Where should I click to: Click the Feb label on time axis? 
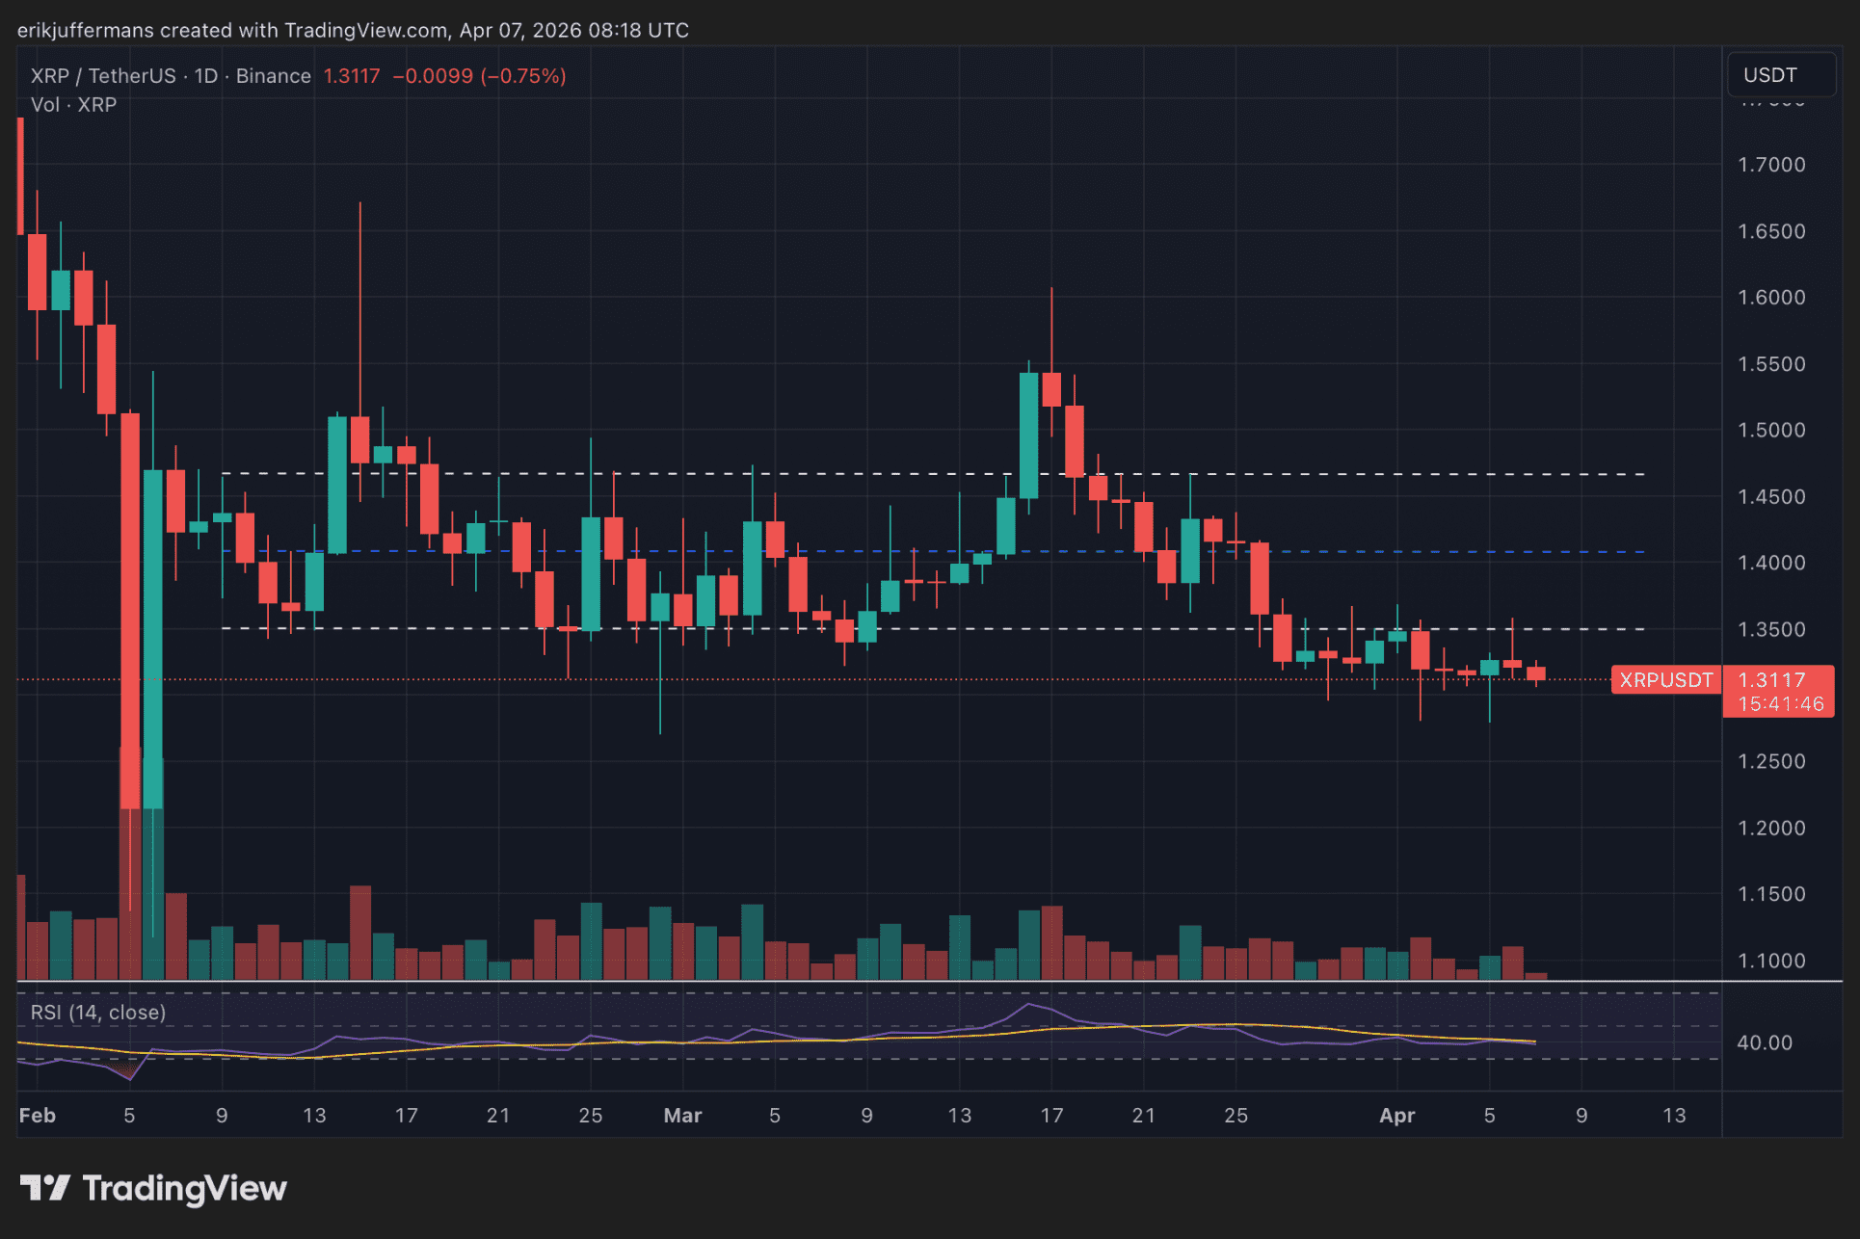pos(38,1116)
